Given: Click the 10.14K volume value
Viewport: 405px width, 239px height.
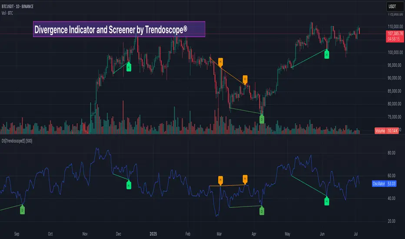Looking at the screenshot, I should [x=392, y=131].
